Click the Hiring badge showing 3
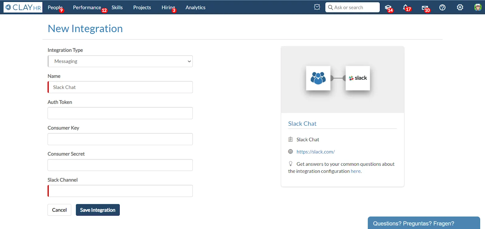485x229 pixels. point(174,10)
